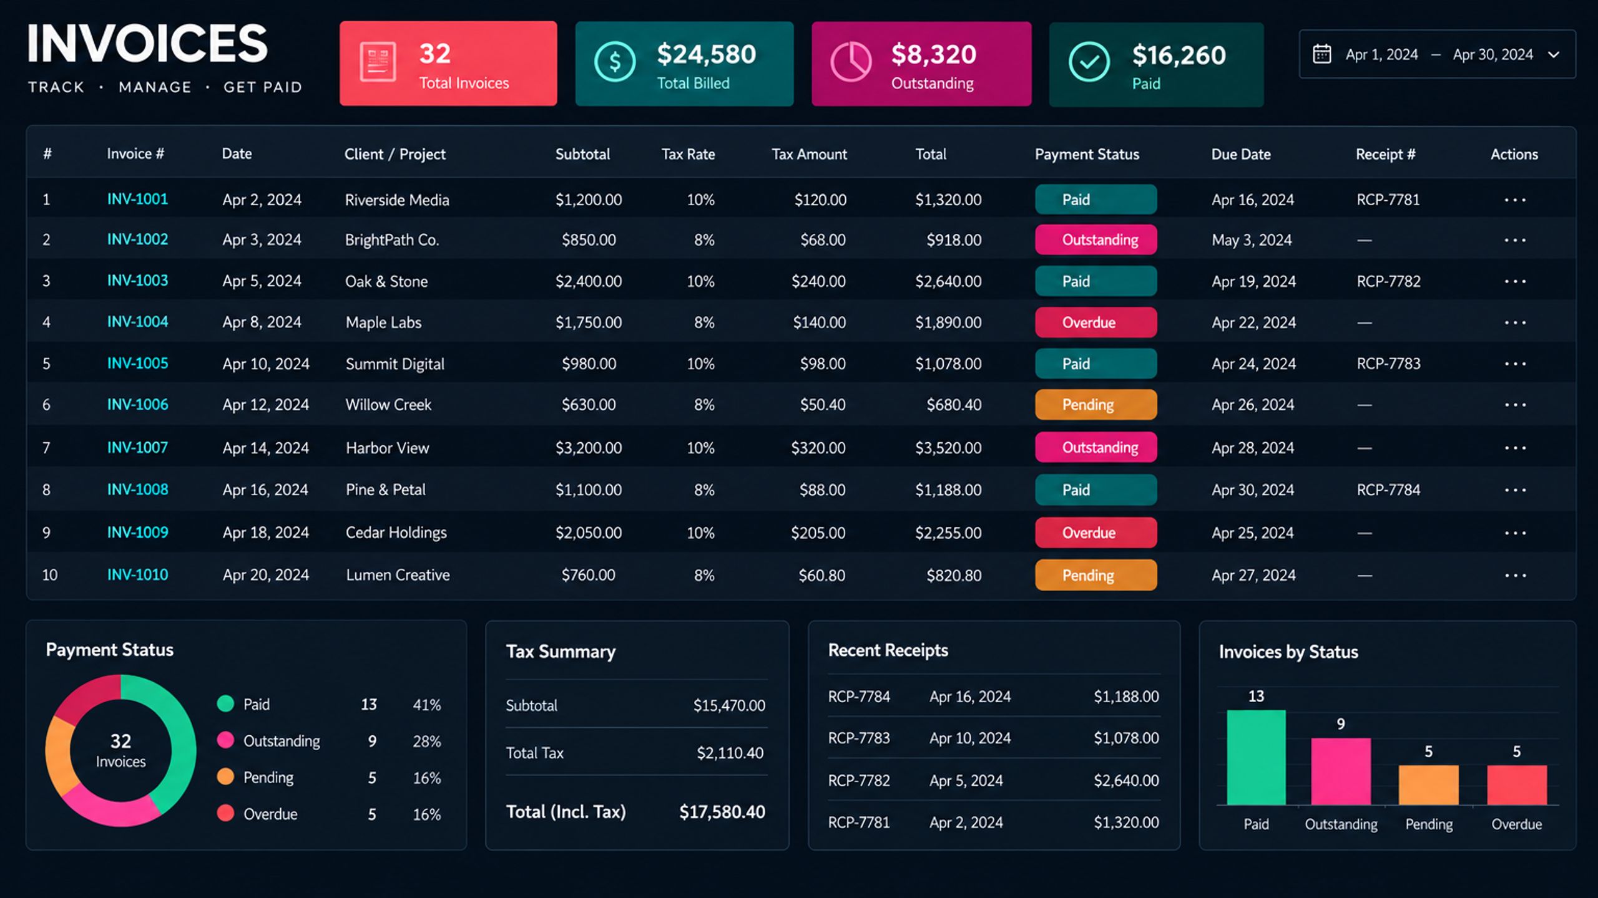Image resolution: width=1598 pixels, height=898 pixels.
Task: Click the Pending badge for Lumen Creative
Action: pos(1096,575)
